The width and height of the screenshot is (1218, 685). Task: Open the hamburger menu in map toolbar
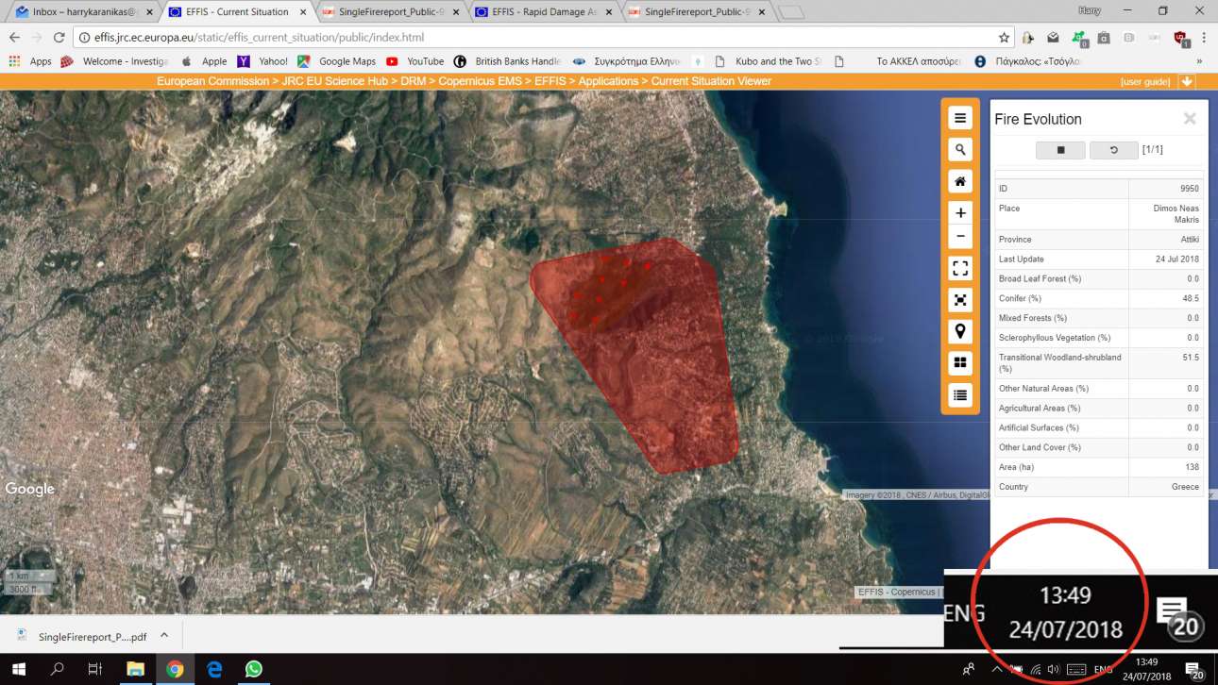tap(960, 118)
